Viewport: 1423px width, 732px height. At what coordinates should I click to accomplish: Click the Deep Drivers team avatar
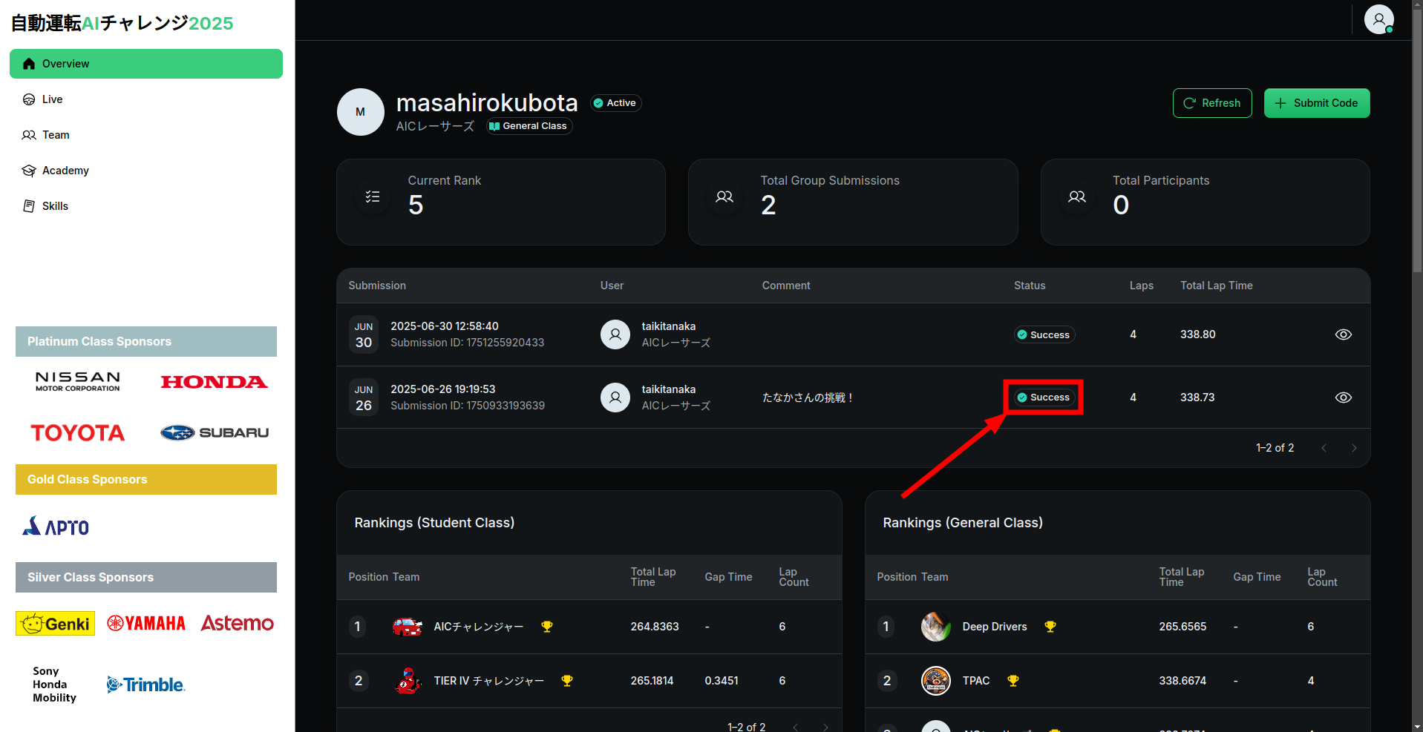(935, 627)
